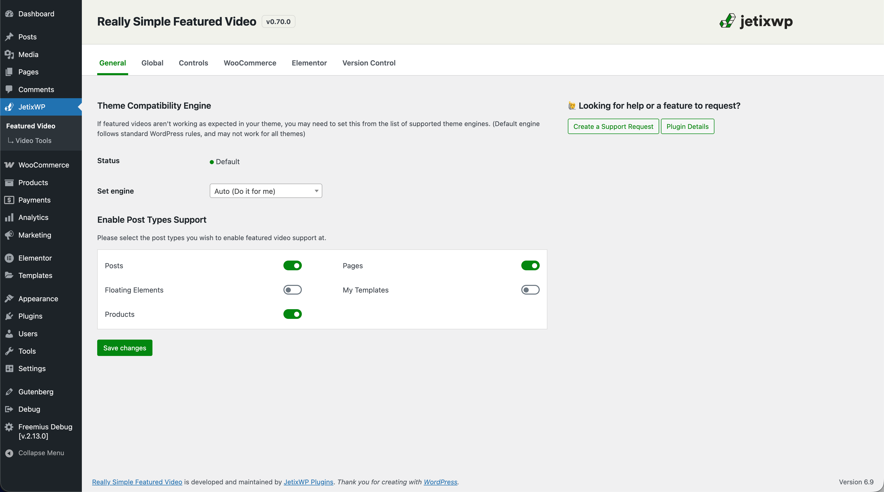This screenshot has width=884, height=492.
Task: Open Elementor using its sidebar icon
Action: click(9, 258)
